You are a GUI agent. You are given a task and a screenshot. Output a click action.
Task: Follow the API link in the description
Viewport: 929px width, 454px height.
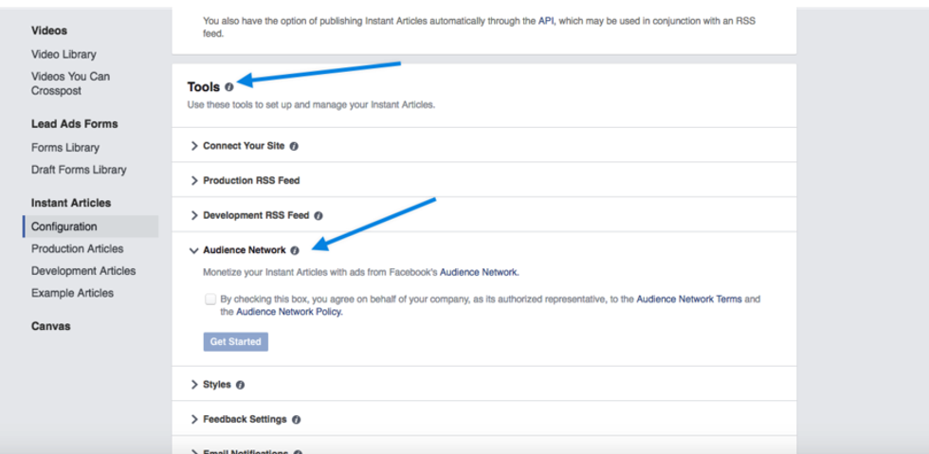coord(546,20)
